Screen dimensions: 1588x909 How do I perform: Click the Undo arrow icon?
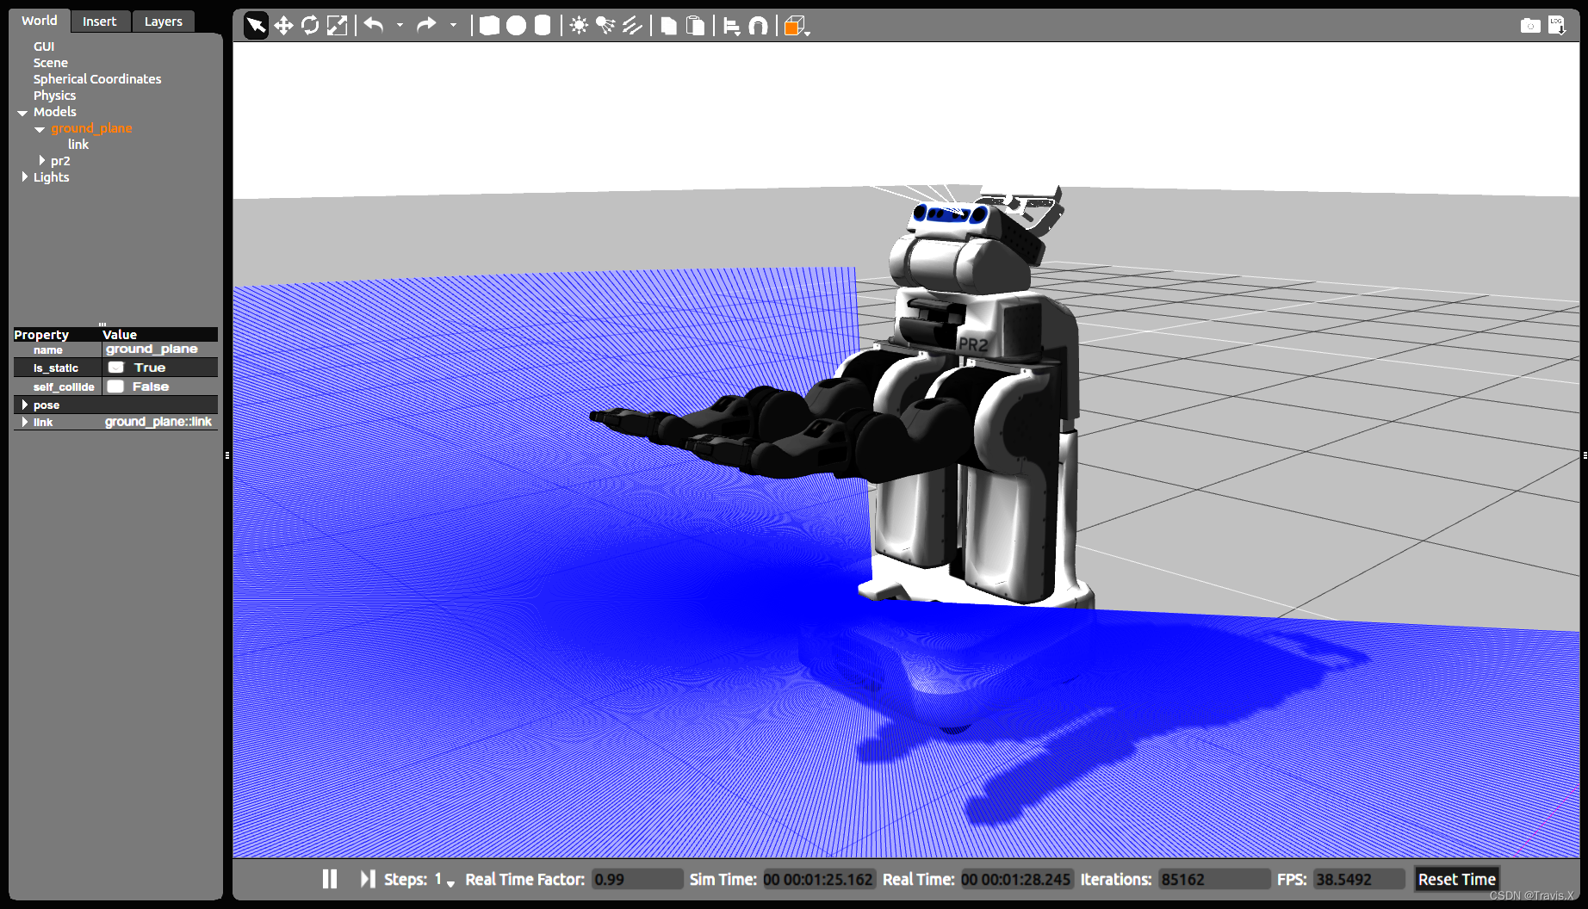coord(374,25)
